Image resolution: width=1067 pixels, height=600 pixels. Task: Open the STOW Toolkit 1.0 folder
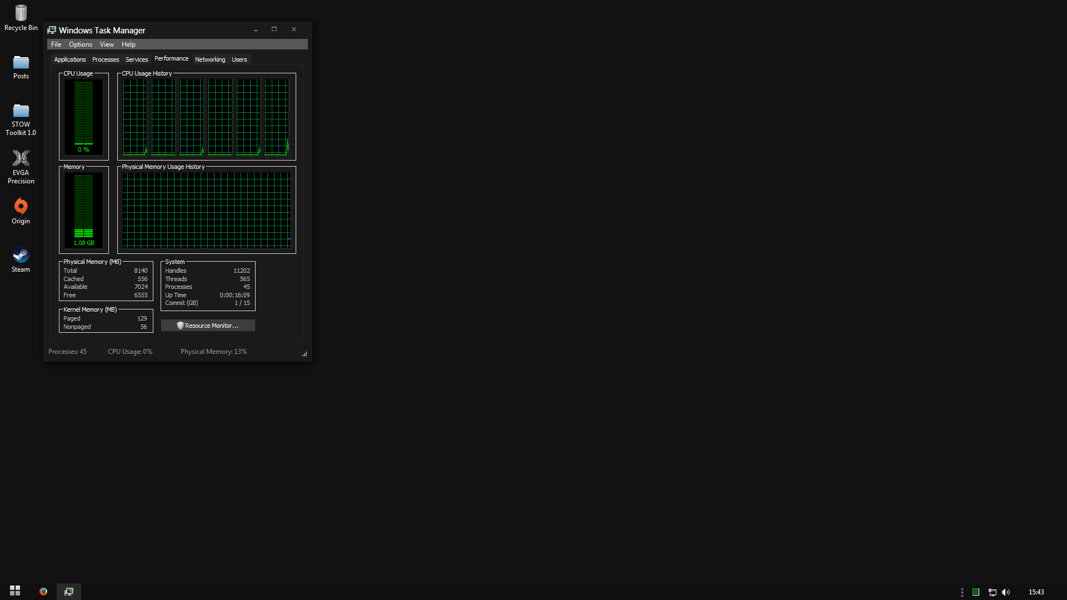click(x=21, y=119)
